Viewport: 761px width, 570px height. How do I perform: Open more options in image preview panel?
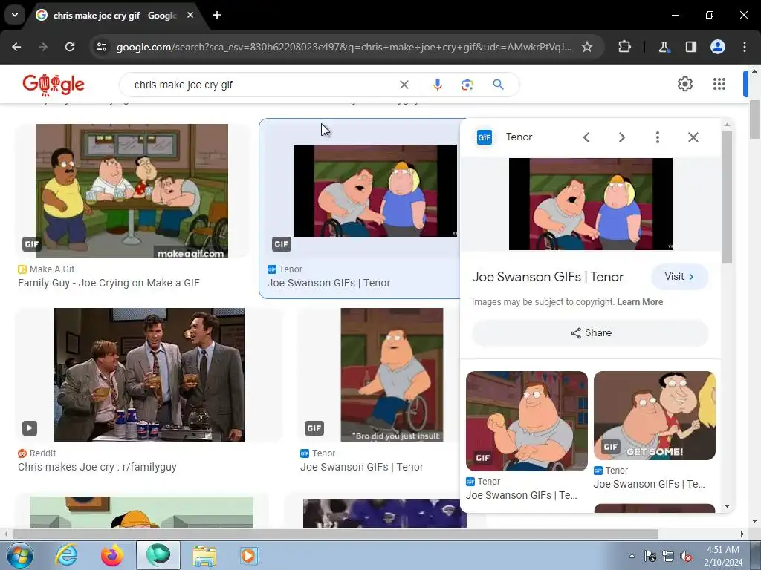pos(658,137)
